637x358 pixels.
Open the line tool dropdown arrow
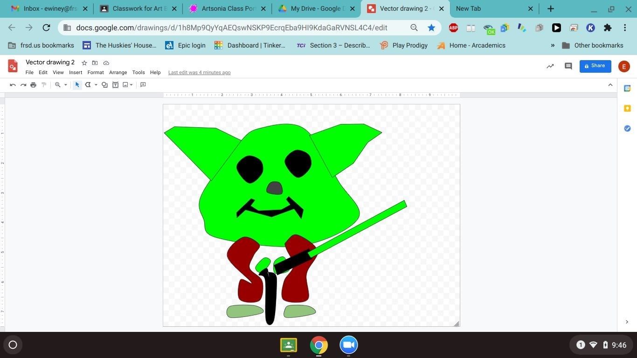(96, 85)
